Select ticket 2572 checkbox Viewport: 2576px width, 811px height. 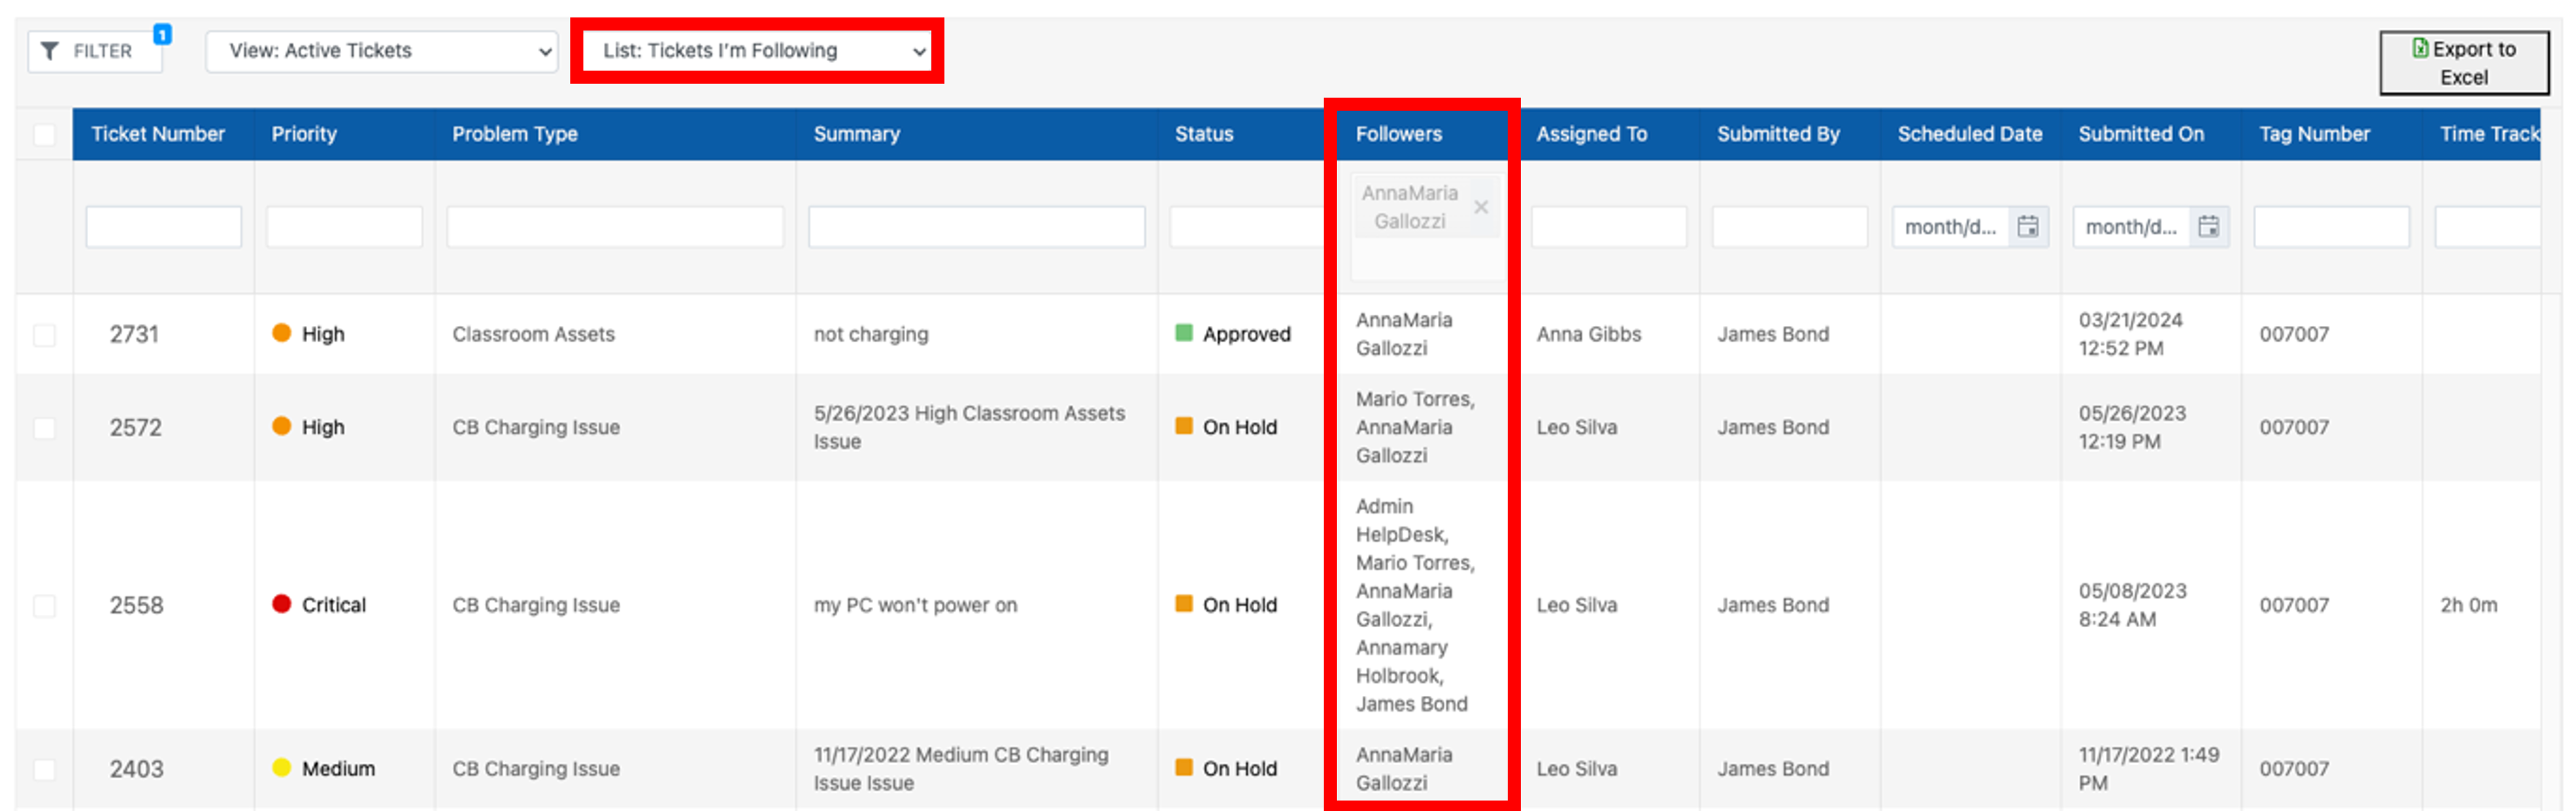click(x=44, y=428)
